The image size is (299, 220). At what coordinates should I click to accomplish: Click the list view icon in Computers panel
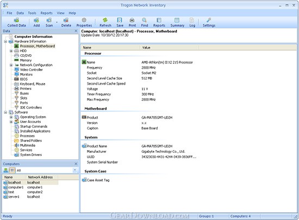(12, 170)
